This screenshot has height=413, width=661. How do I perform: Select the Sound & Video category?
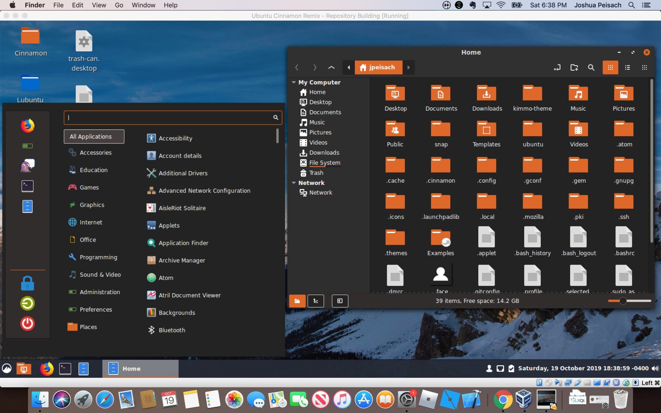point(94,274)
